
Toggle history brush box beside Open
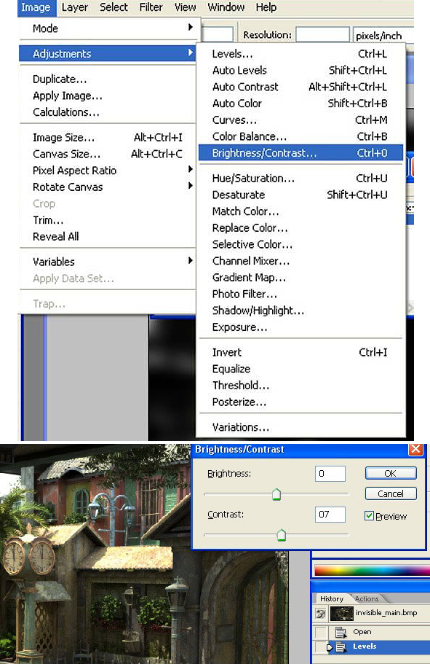[321, 632]
